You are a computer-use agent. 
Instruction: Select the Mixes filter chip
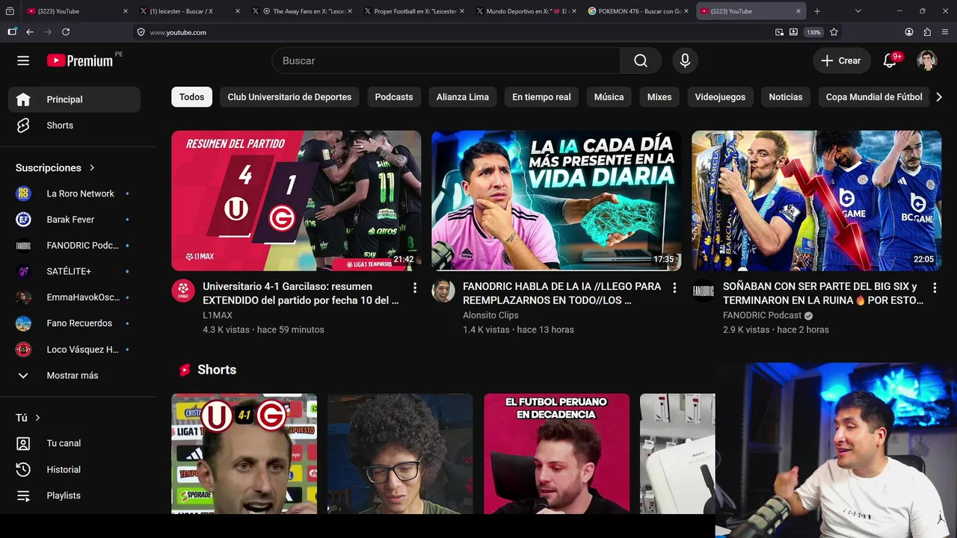[659, 97]
